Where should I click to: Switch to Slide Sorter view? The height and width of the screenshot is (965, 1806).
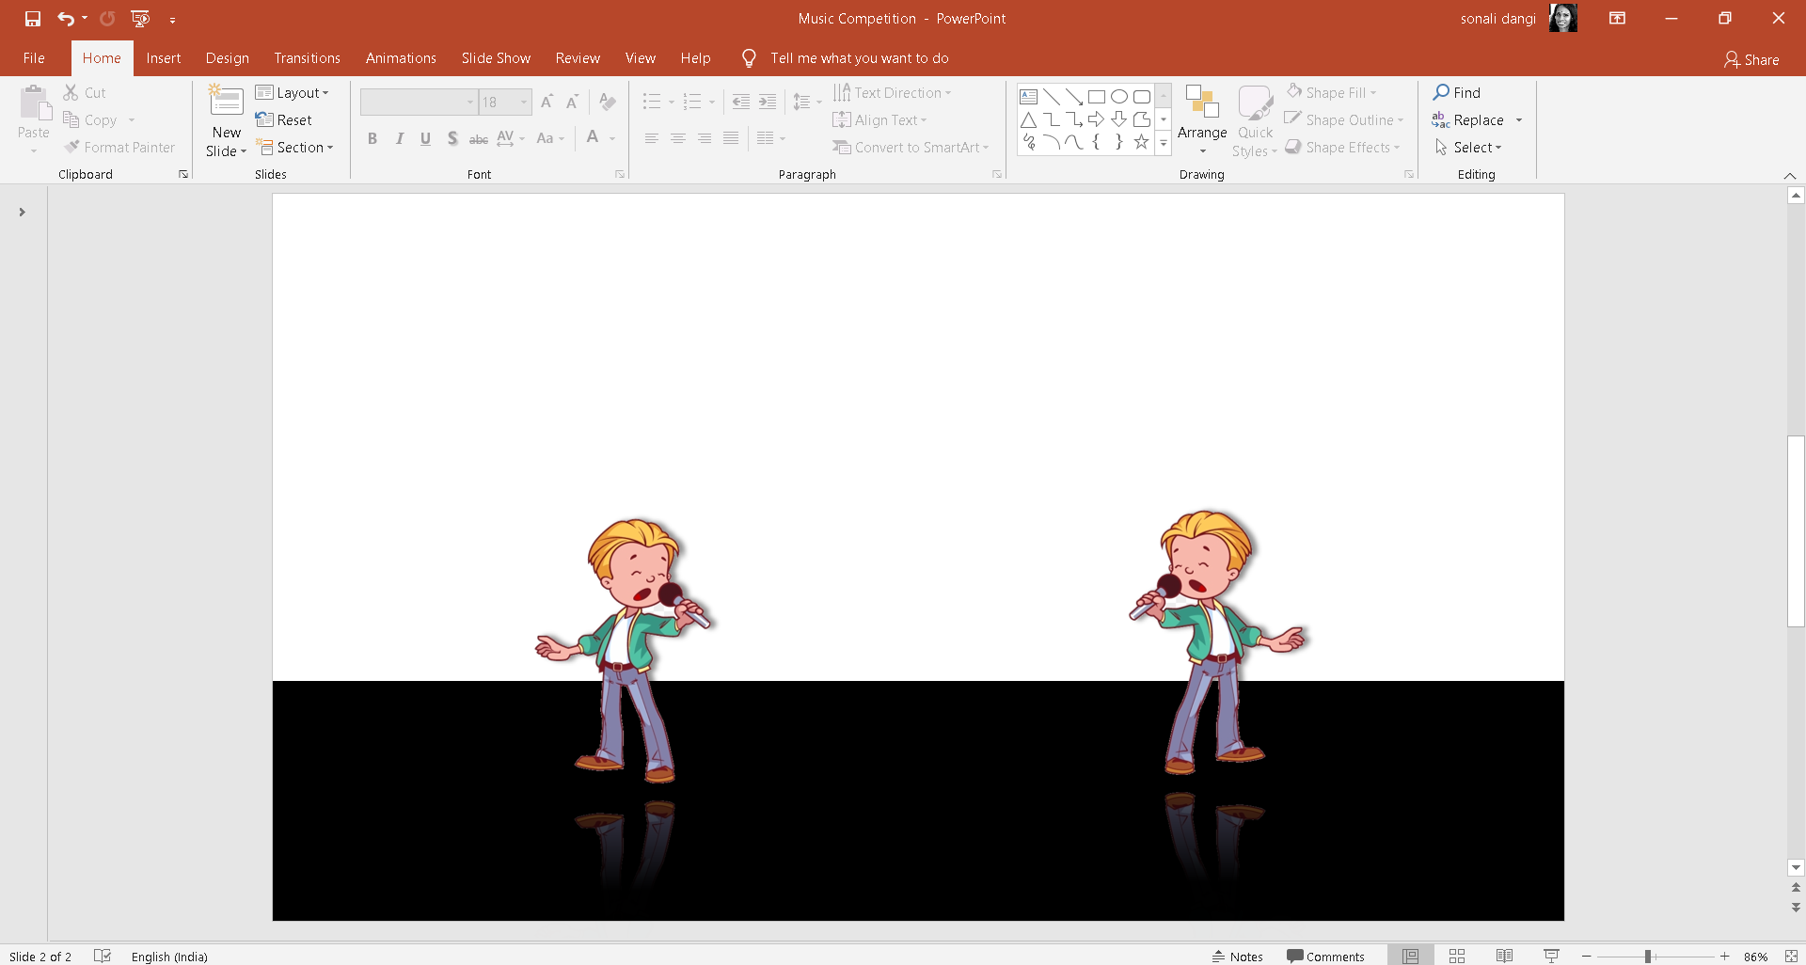(x=1457, y=956)
